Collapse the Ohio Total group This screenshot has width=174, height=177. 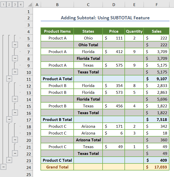pyautogui.click(x=15, y=45)
